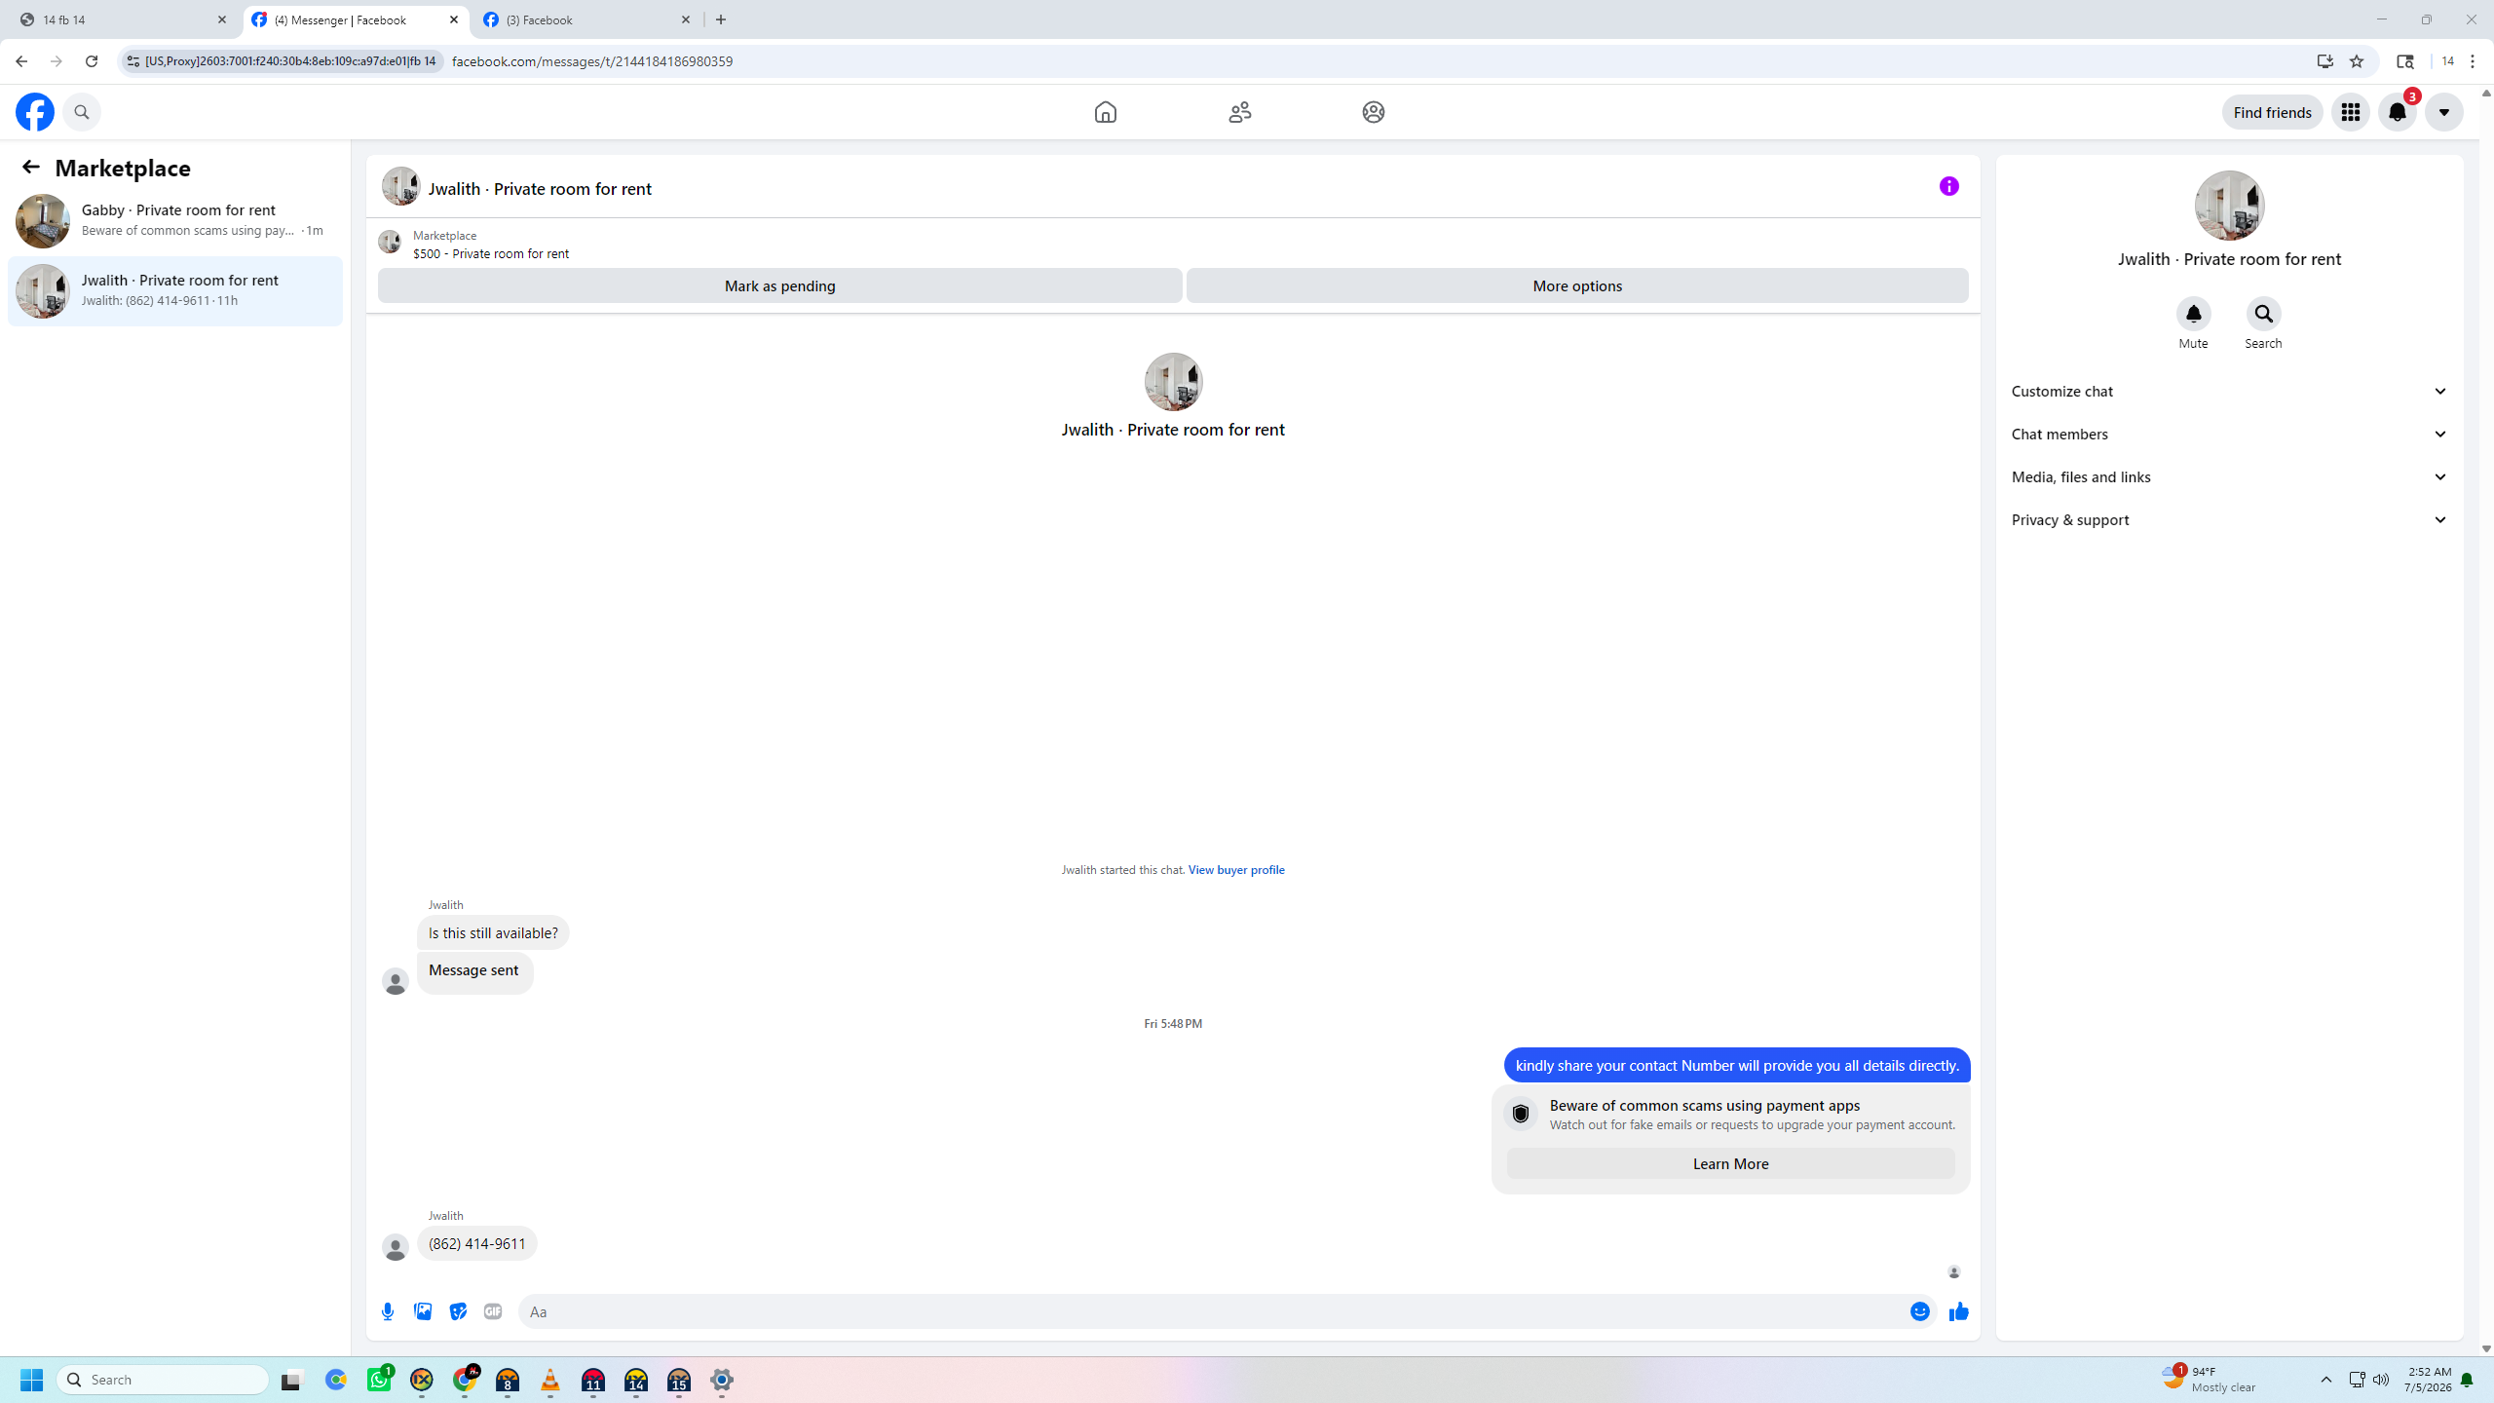This screenshot has height=1403, width=2494.
Task: Click More options button
Action: pos(1577,285)
